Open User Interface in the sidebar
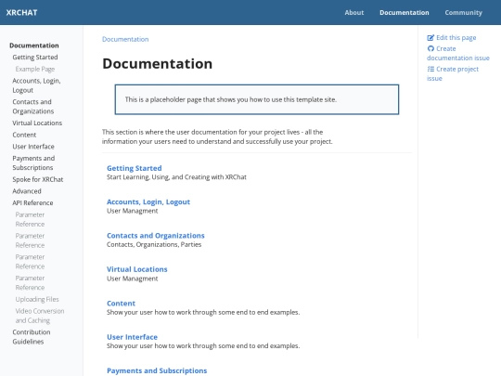The image size is (501, 376). pos(33,147)
